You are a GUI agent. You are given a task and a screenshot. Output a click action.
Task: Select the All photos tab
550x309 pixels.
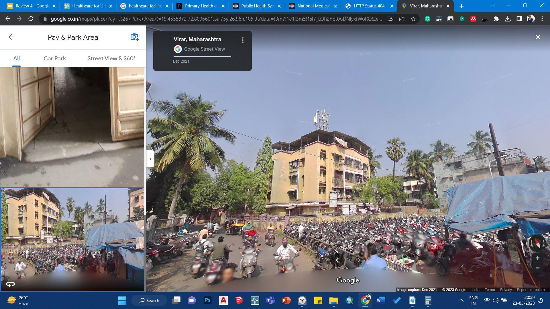(16, 58)
